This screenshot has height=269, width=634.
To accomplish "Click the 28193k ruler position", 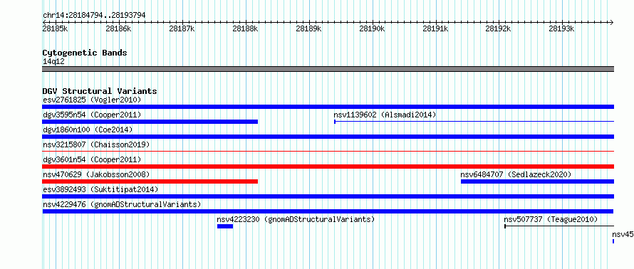I will [562, 29].
